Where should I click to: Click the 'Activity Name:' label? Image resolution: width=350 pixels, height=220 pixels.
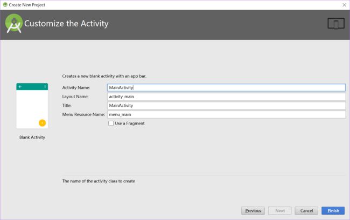tap(76, 87)
